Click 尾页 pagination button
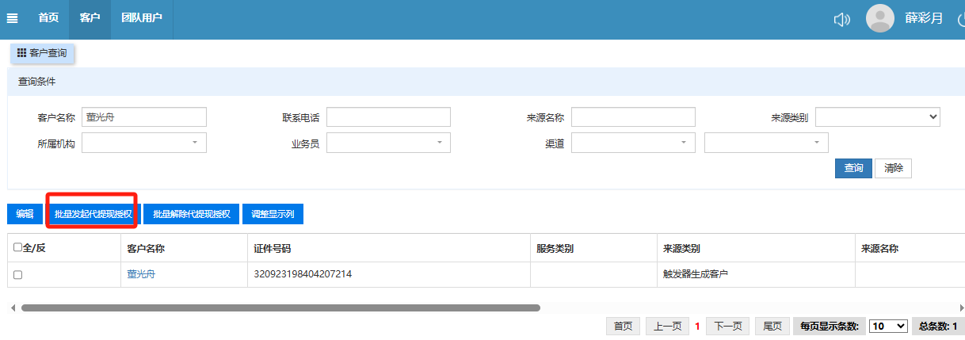 (772, 326)
